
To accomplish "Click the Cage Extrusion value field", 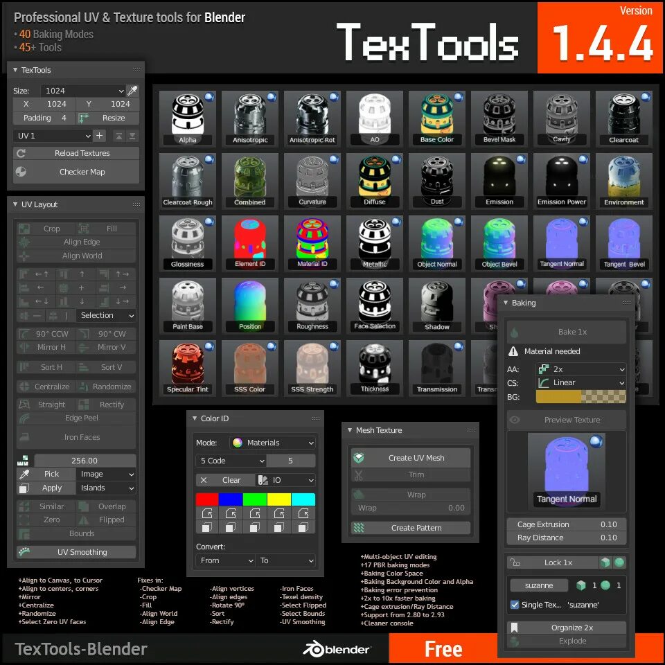I will [x=567, y=524].
